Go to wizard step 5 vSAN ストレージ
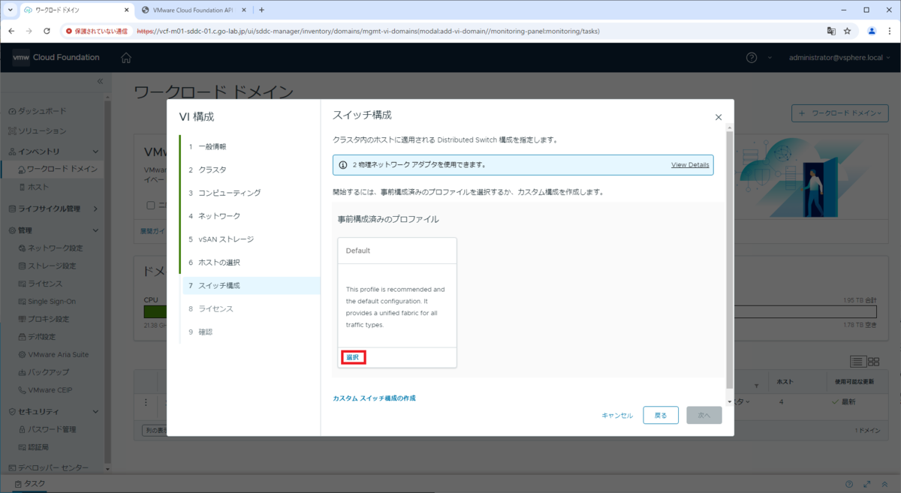901x493 pixels. click(226, 239)
